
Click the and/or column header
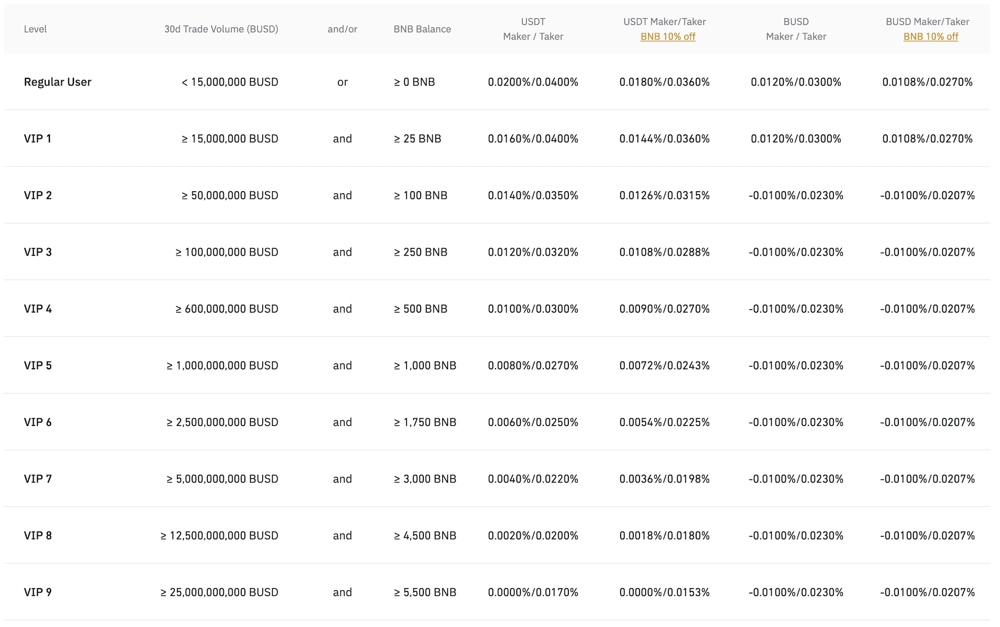click(342, 29)
